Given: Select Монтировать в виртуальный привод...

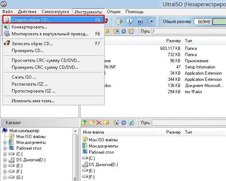Looking at the screenshot, I should pyautogui.click(x=53, y=34).
